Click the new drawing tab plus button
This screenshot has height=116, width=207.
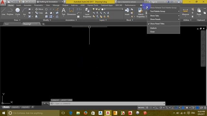(43, 24)
